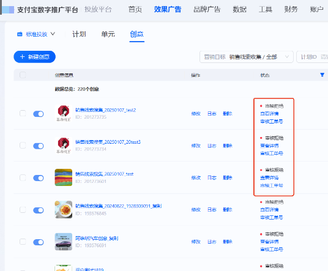Click 查看详情 for creative ID 201273735
This screenshot has height=271, width=328.
[269, 114]
